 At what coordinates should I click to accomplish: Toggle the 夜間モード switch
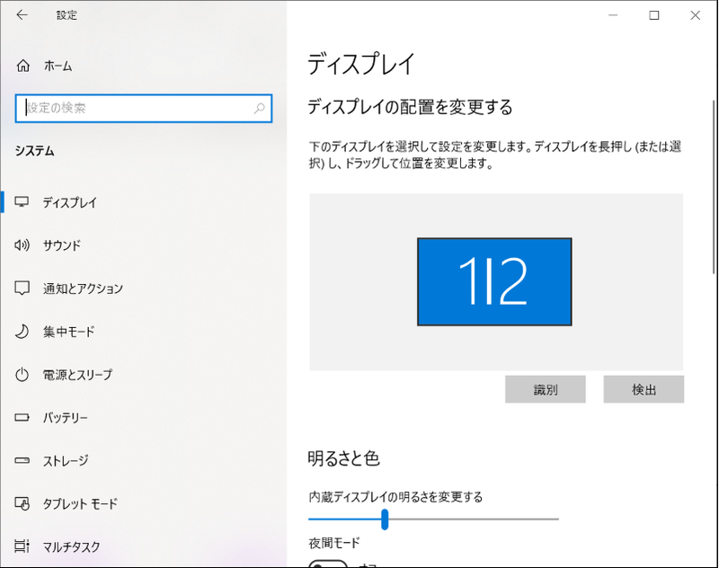pos(328,564)
